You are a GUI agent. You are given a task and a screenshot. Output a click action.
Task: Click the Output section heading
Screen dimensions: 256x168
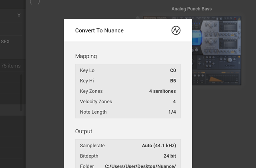pos(84,131)
